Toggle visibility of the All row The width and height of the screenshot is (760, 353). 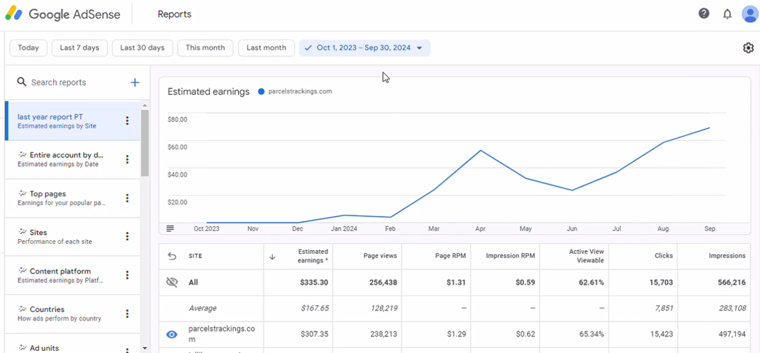(171, 282)
